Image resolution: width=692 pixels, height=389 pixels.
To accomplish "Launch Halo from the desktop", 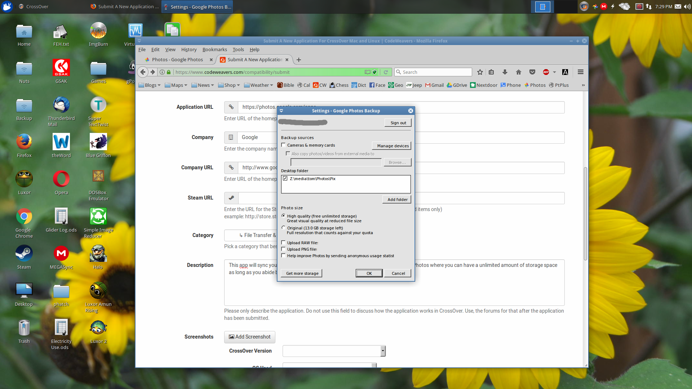I will (x=98, y=257).
